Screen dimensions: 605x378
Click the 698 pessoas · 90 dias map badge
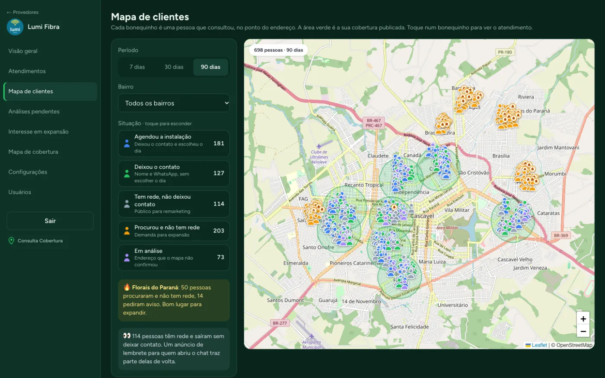tap(279, 50)
